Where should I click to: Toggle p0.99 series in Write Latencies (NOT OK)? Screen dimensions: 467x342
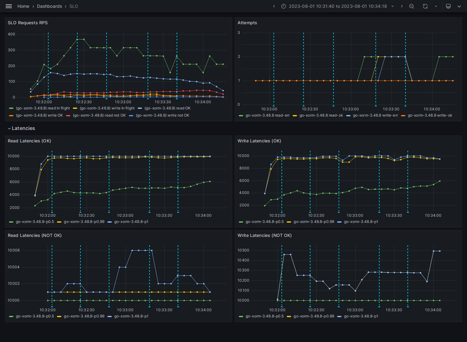coord(314,316)
